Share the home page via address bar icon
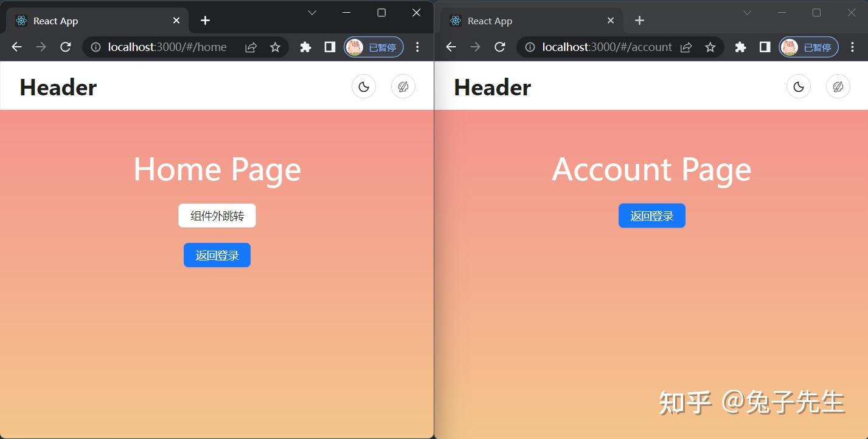The image size is (868, 439). coord(251,47)
